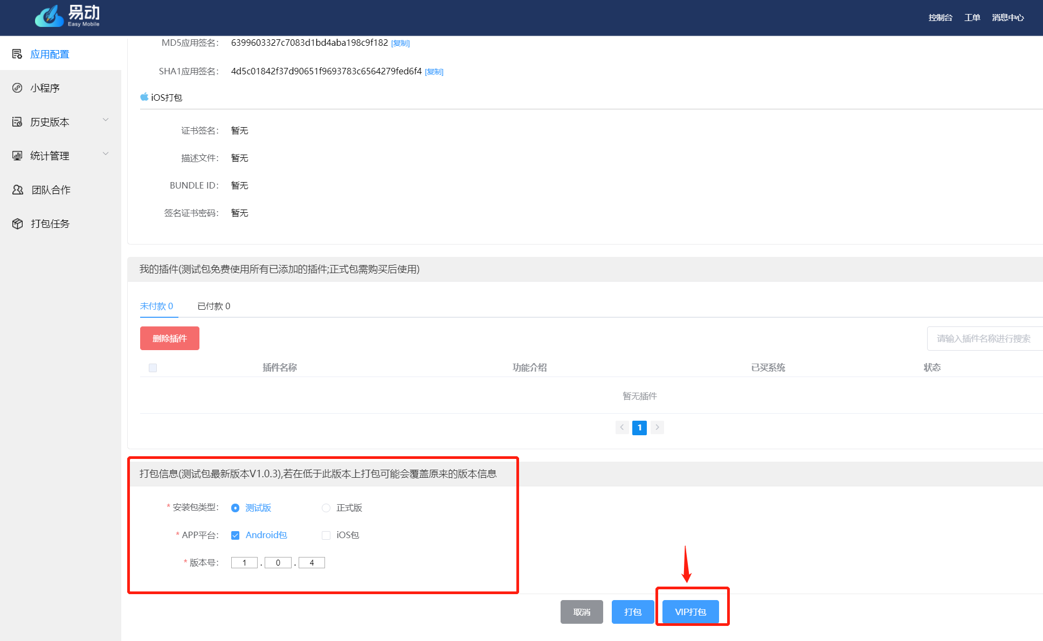Go to 团队合作 in the sidebar

51,190
